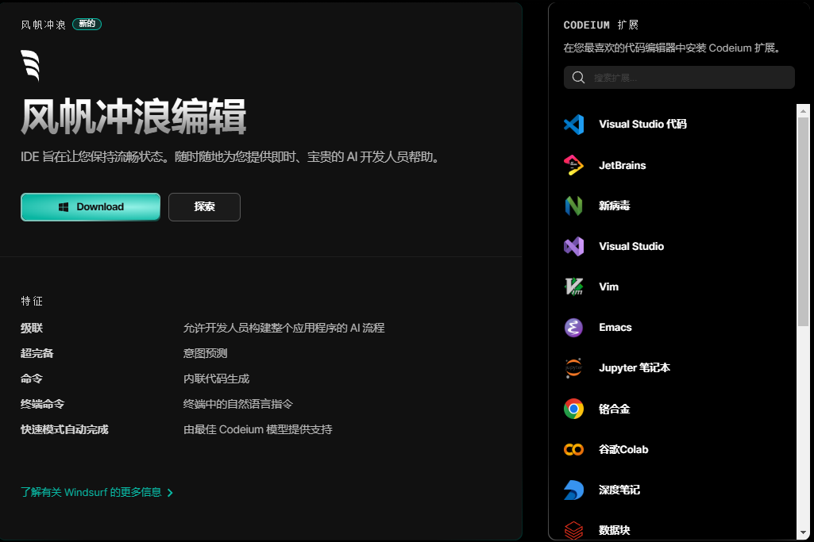Open the 数据块 extension entry
This screenshot has width=814, height=542.
point(614,530)
